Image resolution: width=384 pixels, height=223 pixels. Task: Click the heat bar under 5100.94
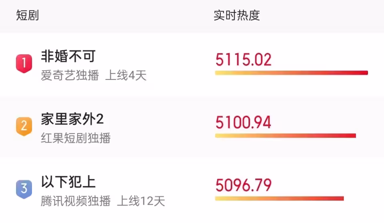coord(285,135)
